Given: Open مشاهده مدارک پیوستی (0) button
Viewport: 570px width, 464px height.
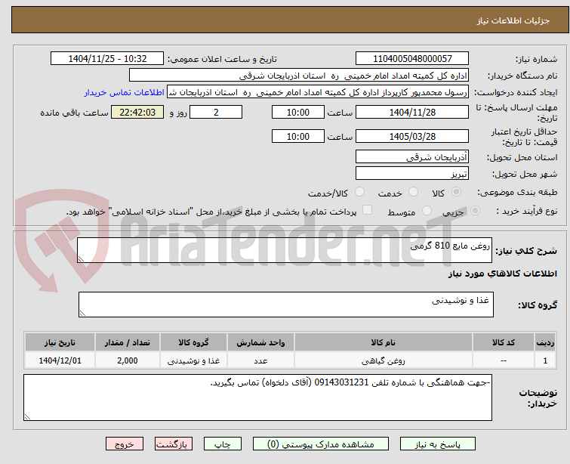Looking at the screenshot, I should coord(321,444).
